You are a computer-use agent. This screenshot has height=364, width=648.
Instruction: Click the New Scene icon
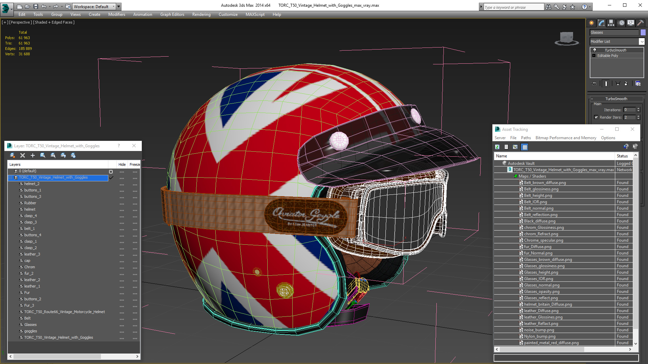point(19,6)
